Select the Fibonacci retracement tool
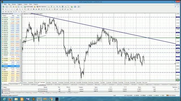 pos(20,9)
